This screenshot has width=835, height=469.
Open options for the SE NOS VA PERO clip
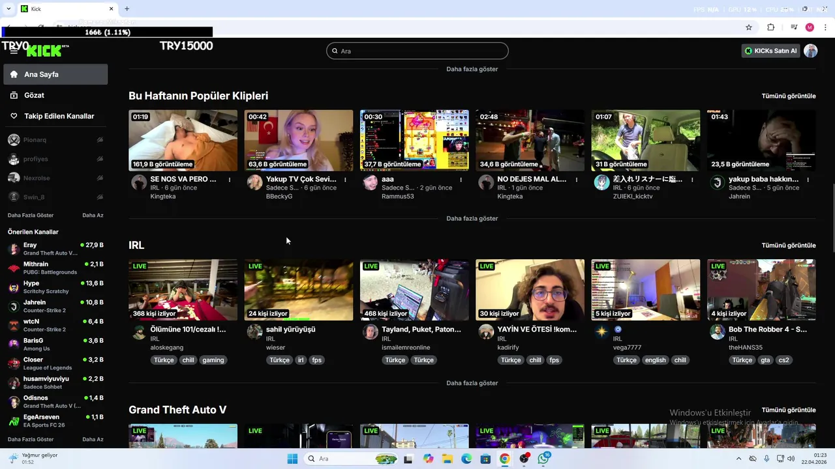(230, 179)
